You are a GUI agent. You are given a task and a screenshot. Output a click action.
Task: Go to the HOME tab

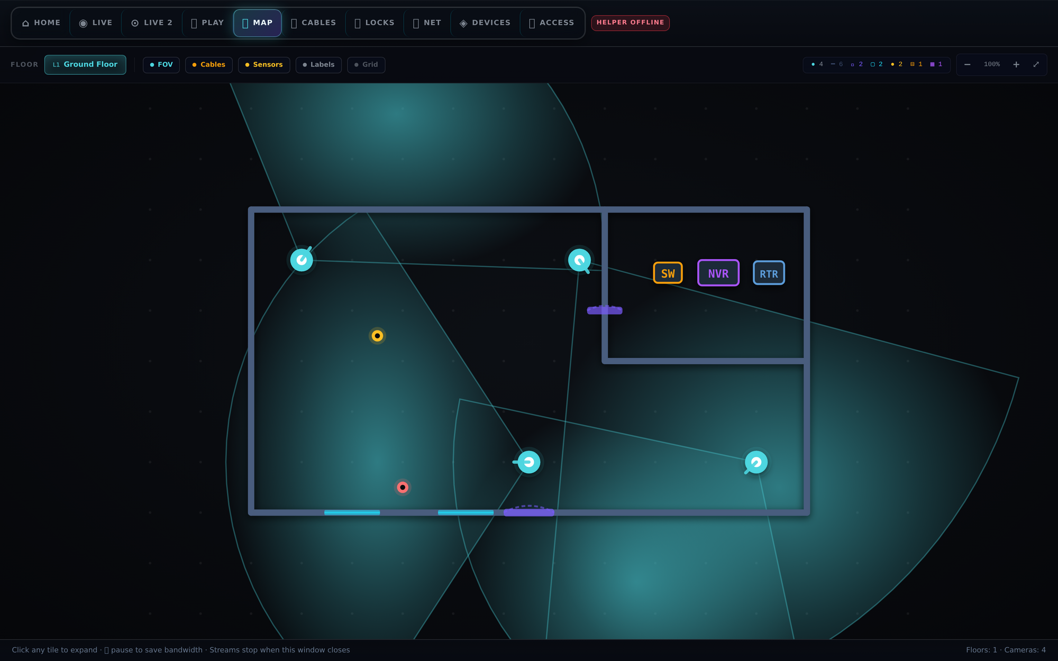41,23
